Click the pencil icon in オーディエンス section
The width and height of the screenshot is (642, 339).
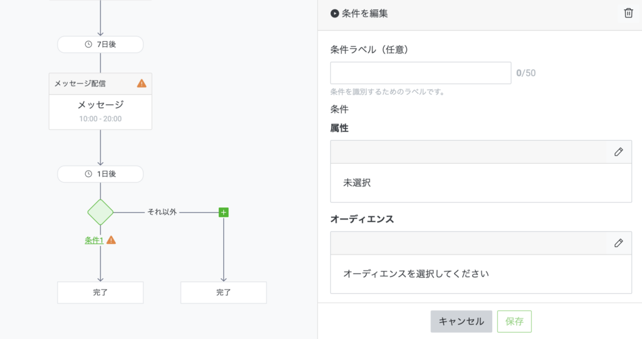[x=618, y=243]
